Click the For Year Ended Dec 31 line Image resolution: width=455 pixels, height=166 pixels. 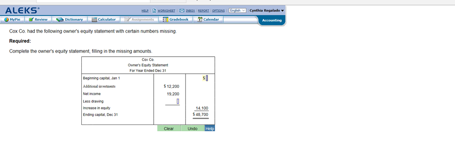click(148, 71)
